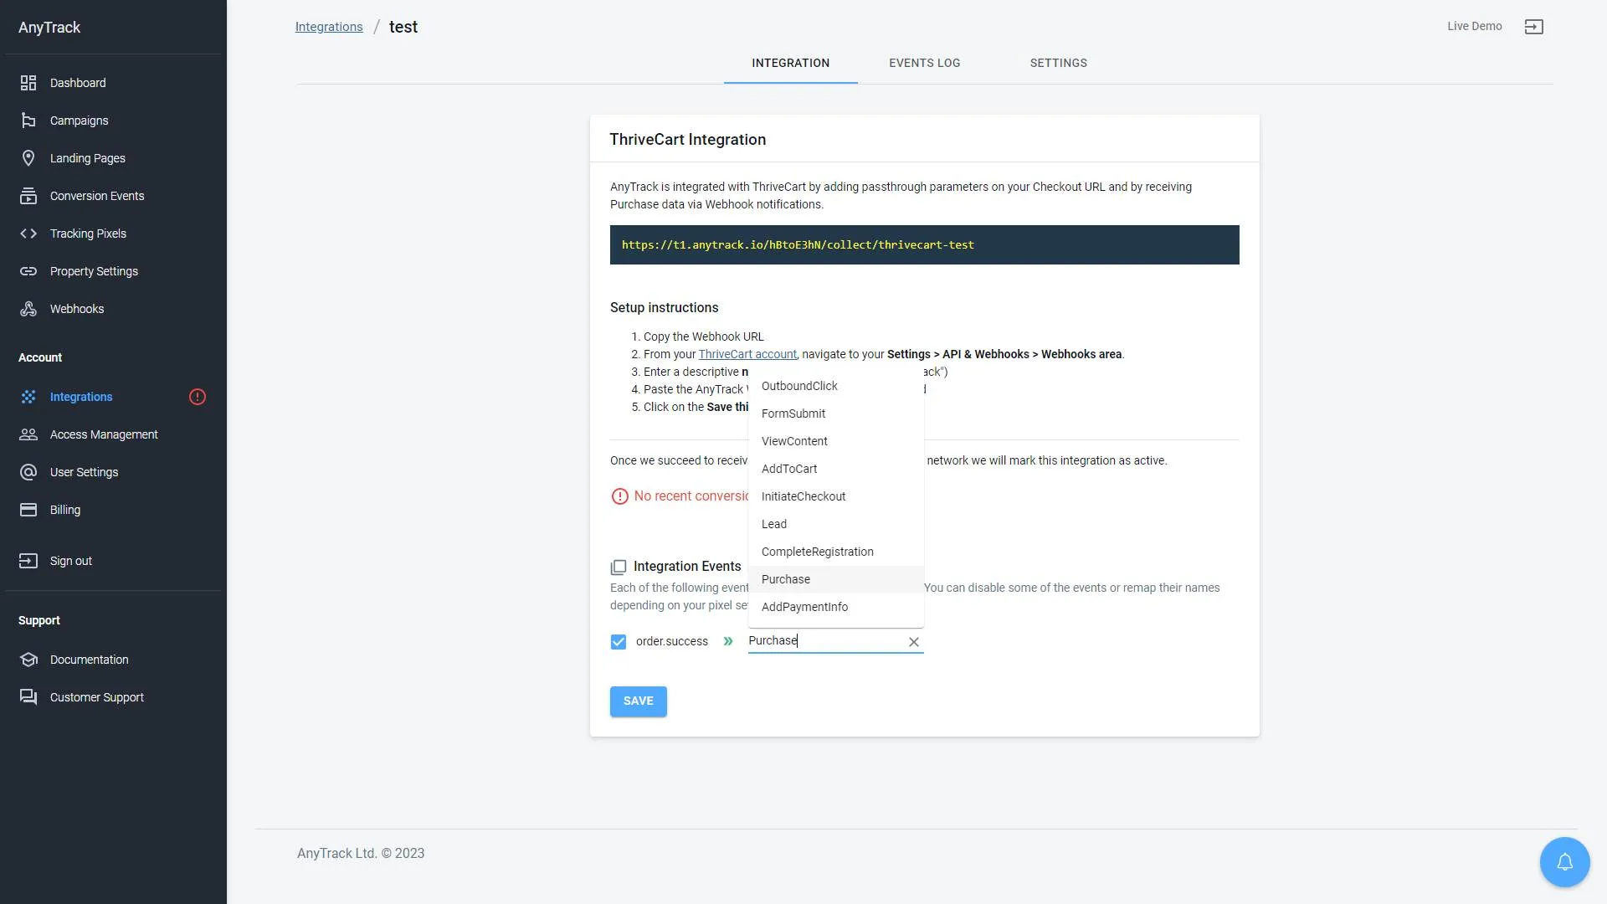This screenshot has width=1607, height=904.
Task: Choose ViewContent in the dropdown
Action: [x=836, y=441]
